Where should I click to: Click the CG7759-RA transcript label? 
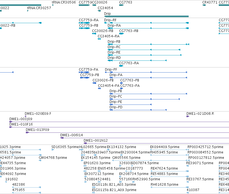[x=89, y=20]
